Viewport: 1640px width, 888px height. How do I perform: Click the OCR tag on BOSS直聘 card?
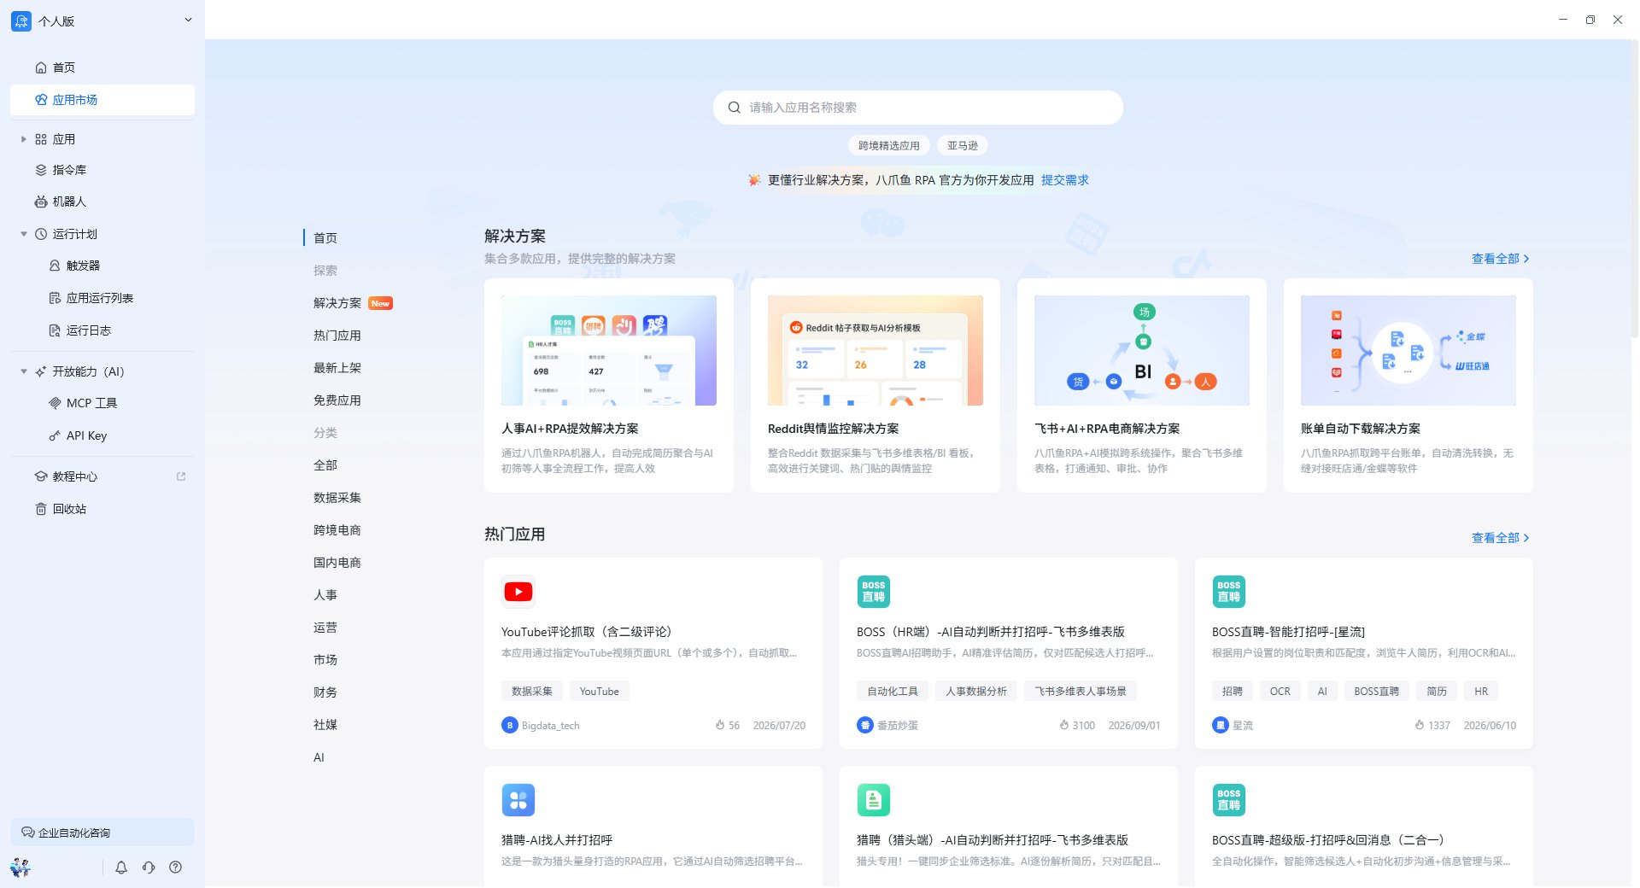tap(1280, 692)
